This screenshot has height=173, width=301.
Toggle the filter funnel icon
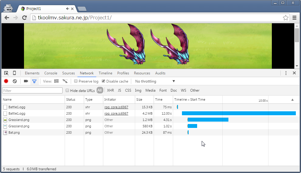coord(34,81)
